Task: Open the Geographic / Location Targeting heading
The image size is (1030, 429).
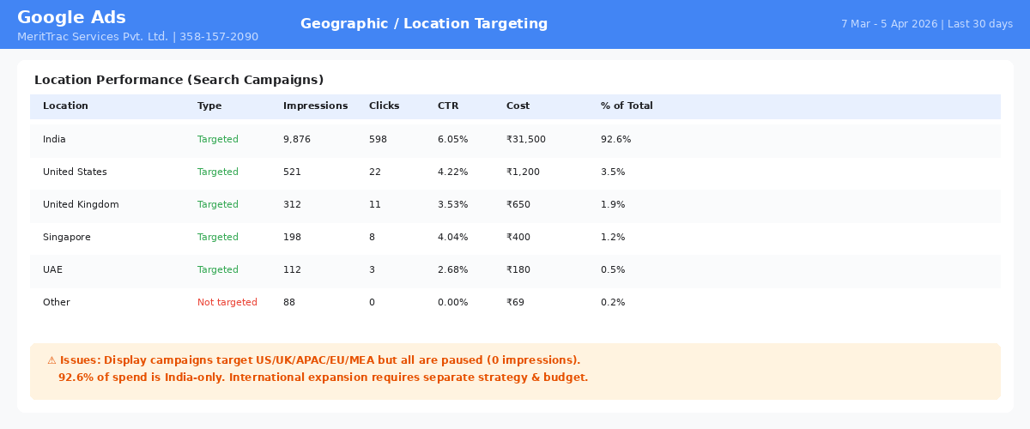Action: (x=424, y=24)
